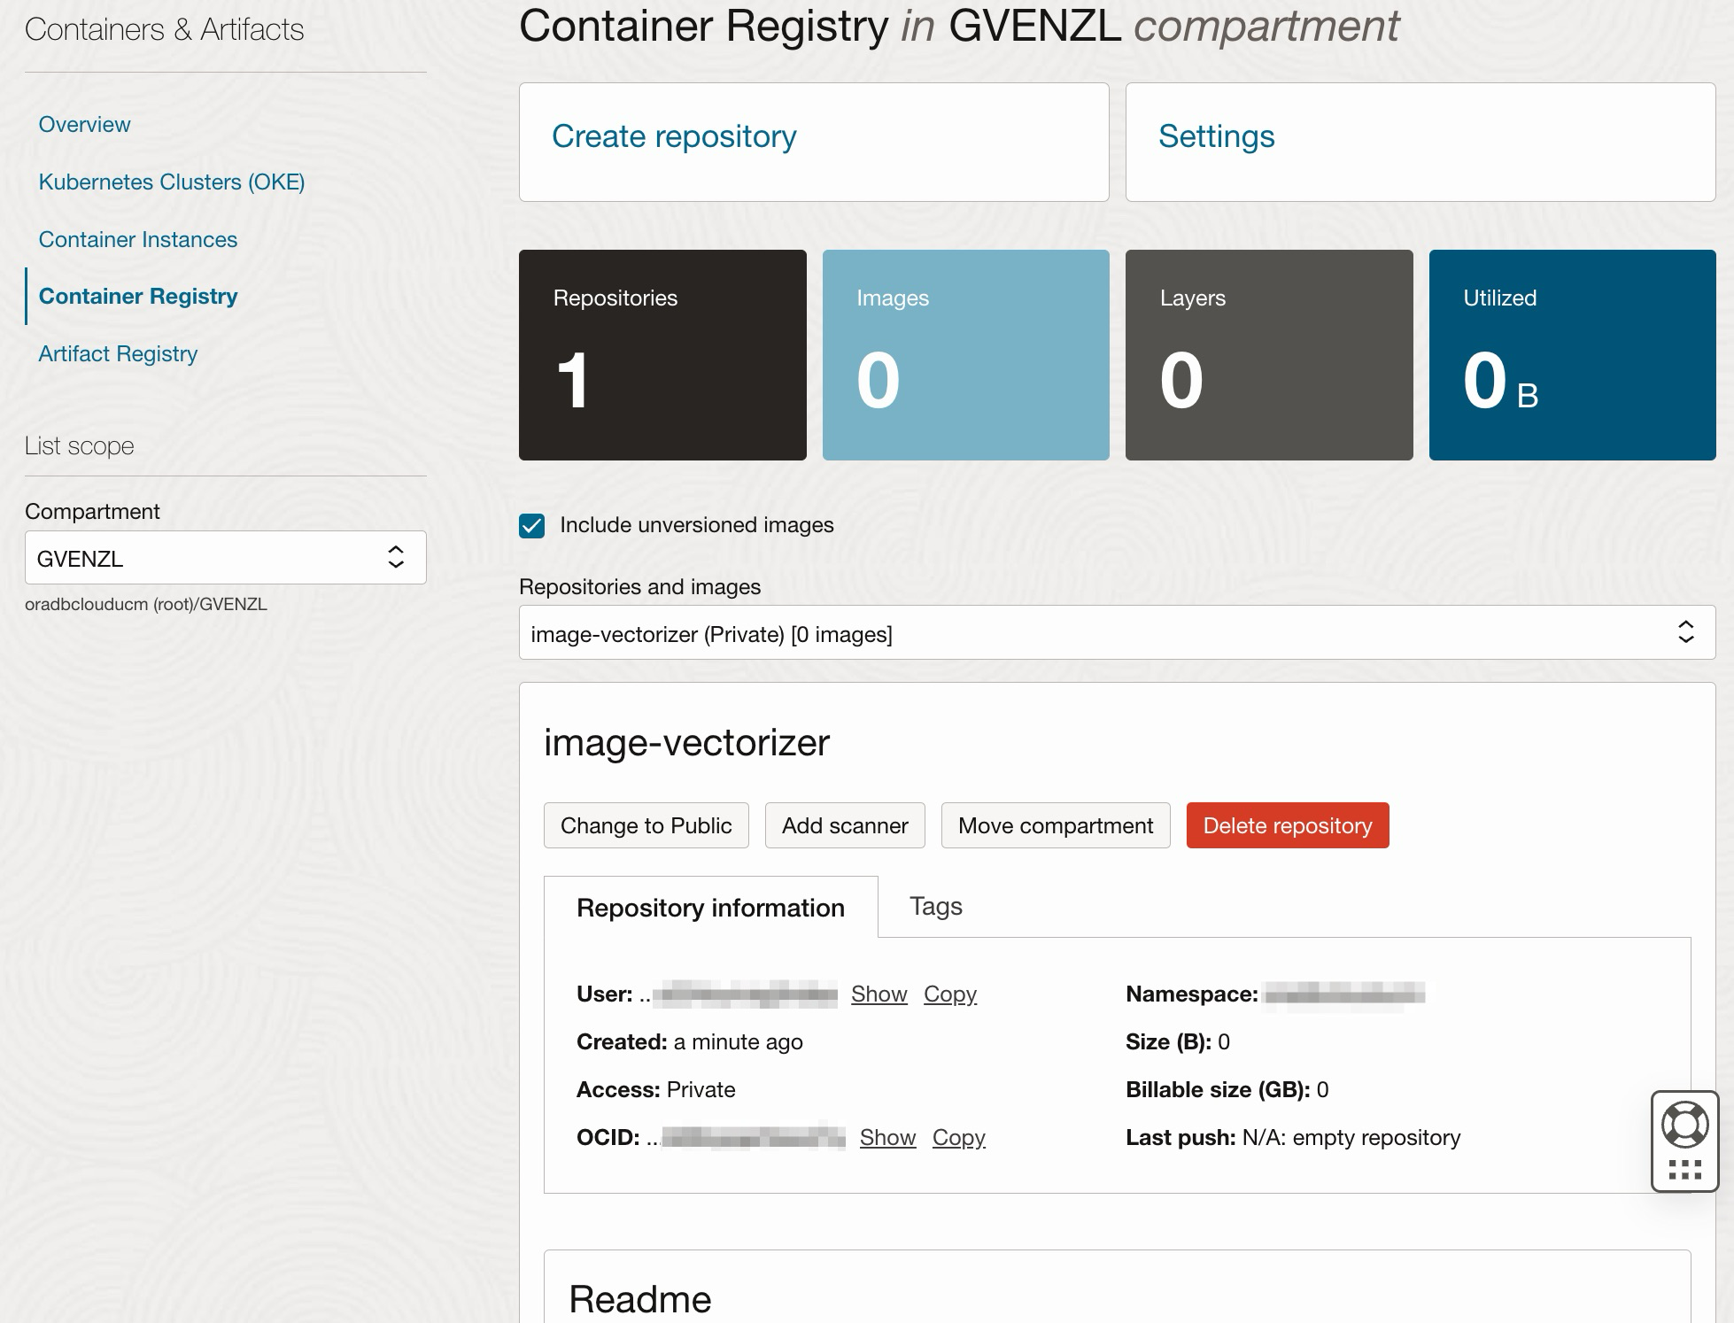Click the 'Created: a minute ago' text

coord(690,1041)
